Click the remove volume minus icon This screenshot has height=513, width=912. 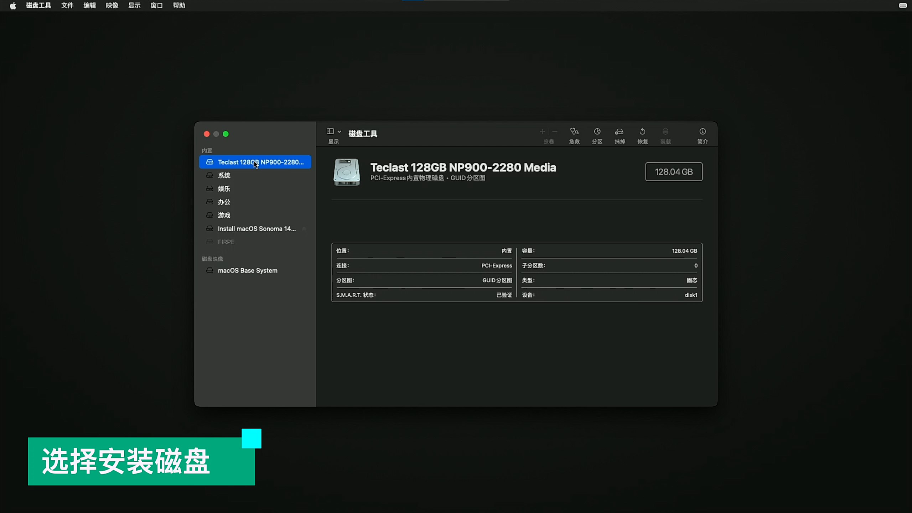555,132
